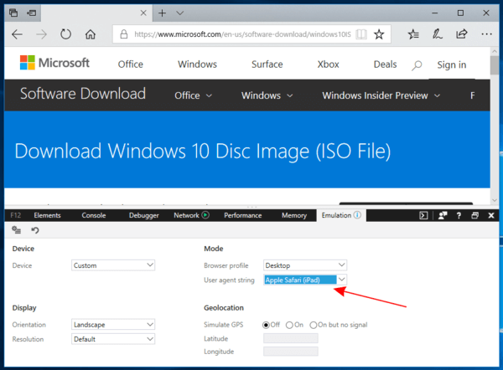Click Sign in link
This screenshot has width=503, height=370.
click(x=452, y=65)
